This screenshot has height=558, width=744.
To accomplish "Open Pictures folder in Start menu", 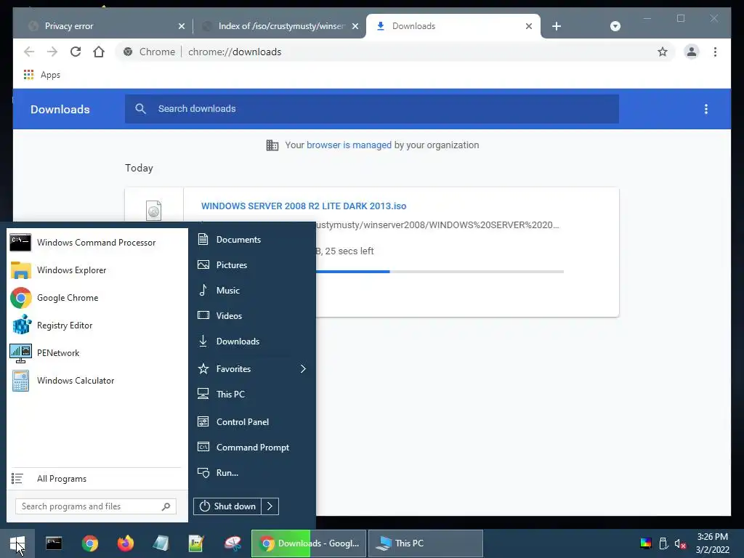I will [252, 264].
